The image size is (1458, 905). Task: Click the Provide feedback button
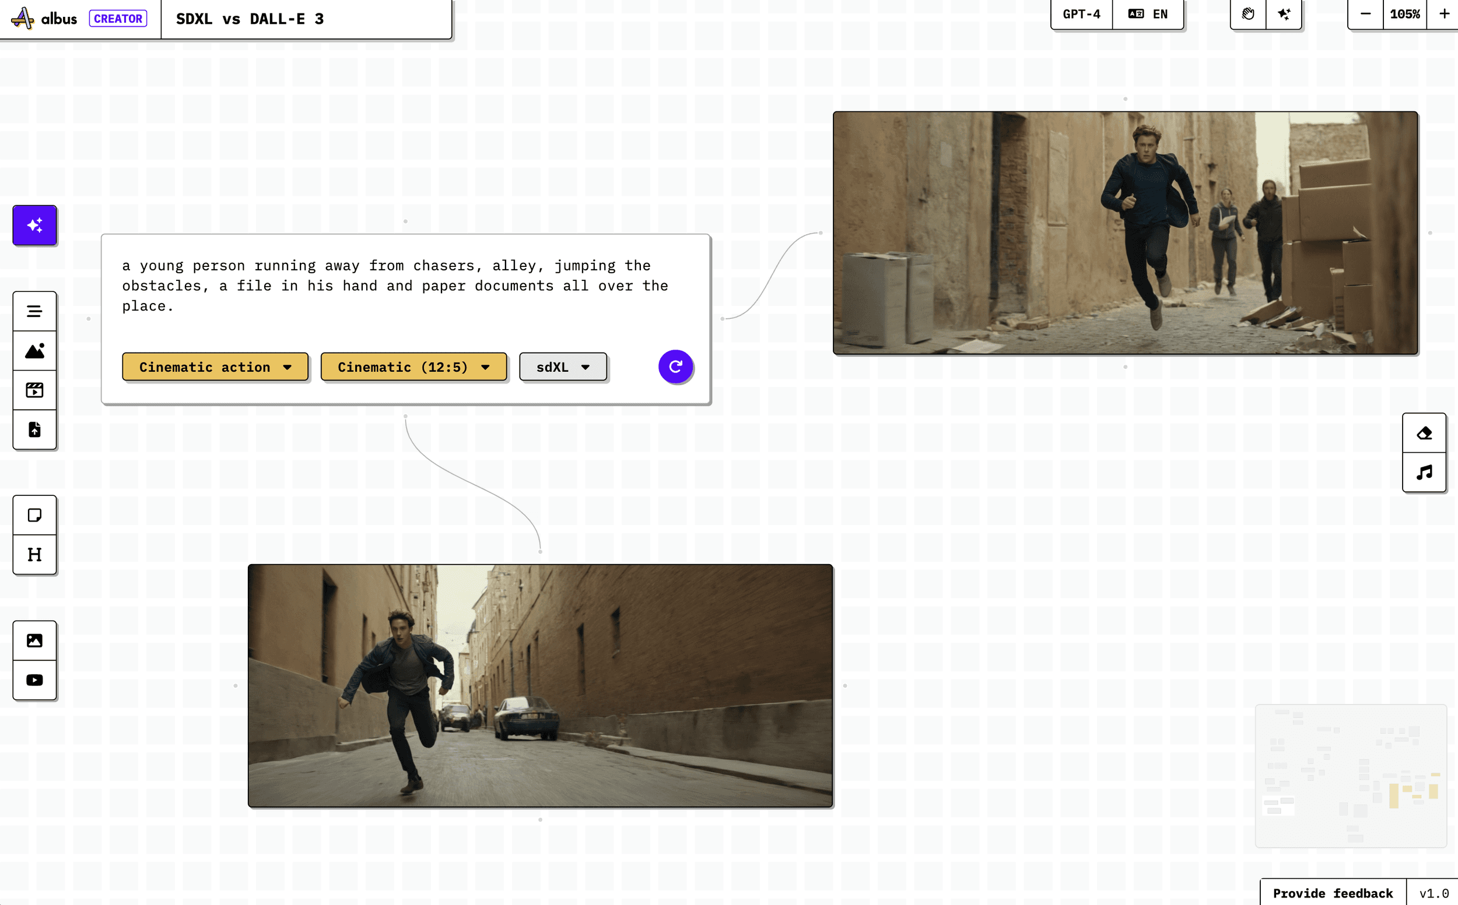coord(1332,892)
